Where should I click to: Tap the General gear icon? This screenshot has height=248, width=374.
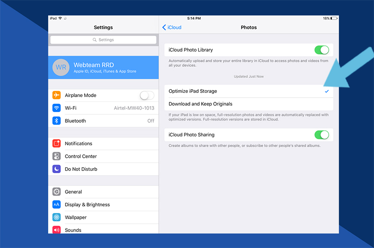pyautogui.click(x=57, y=192)
